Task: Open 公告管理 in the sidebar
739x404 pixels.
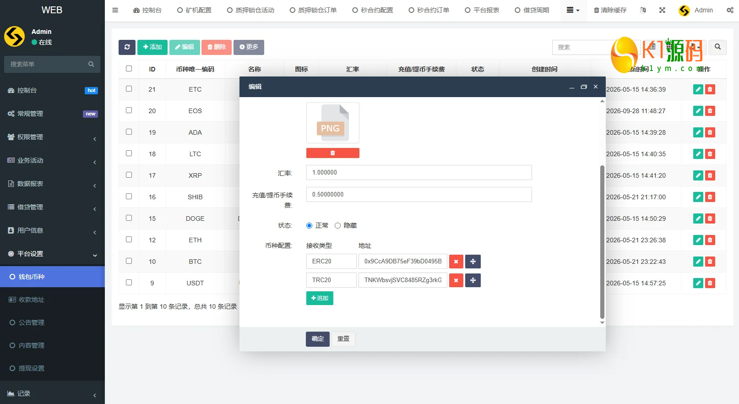Action: coord(52,322)
